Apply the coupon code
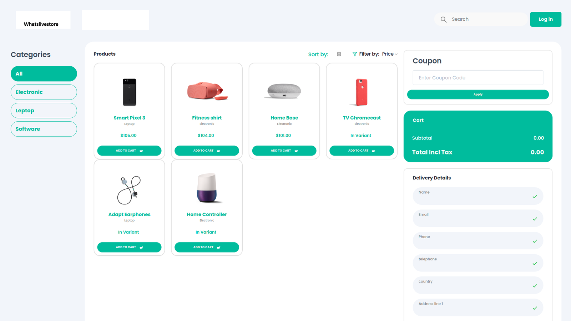Screen dimensions: 571x321 coord(478,95)
